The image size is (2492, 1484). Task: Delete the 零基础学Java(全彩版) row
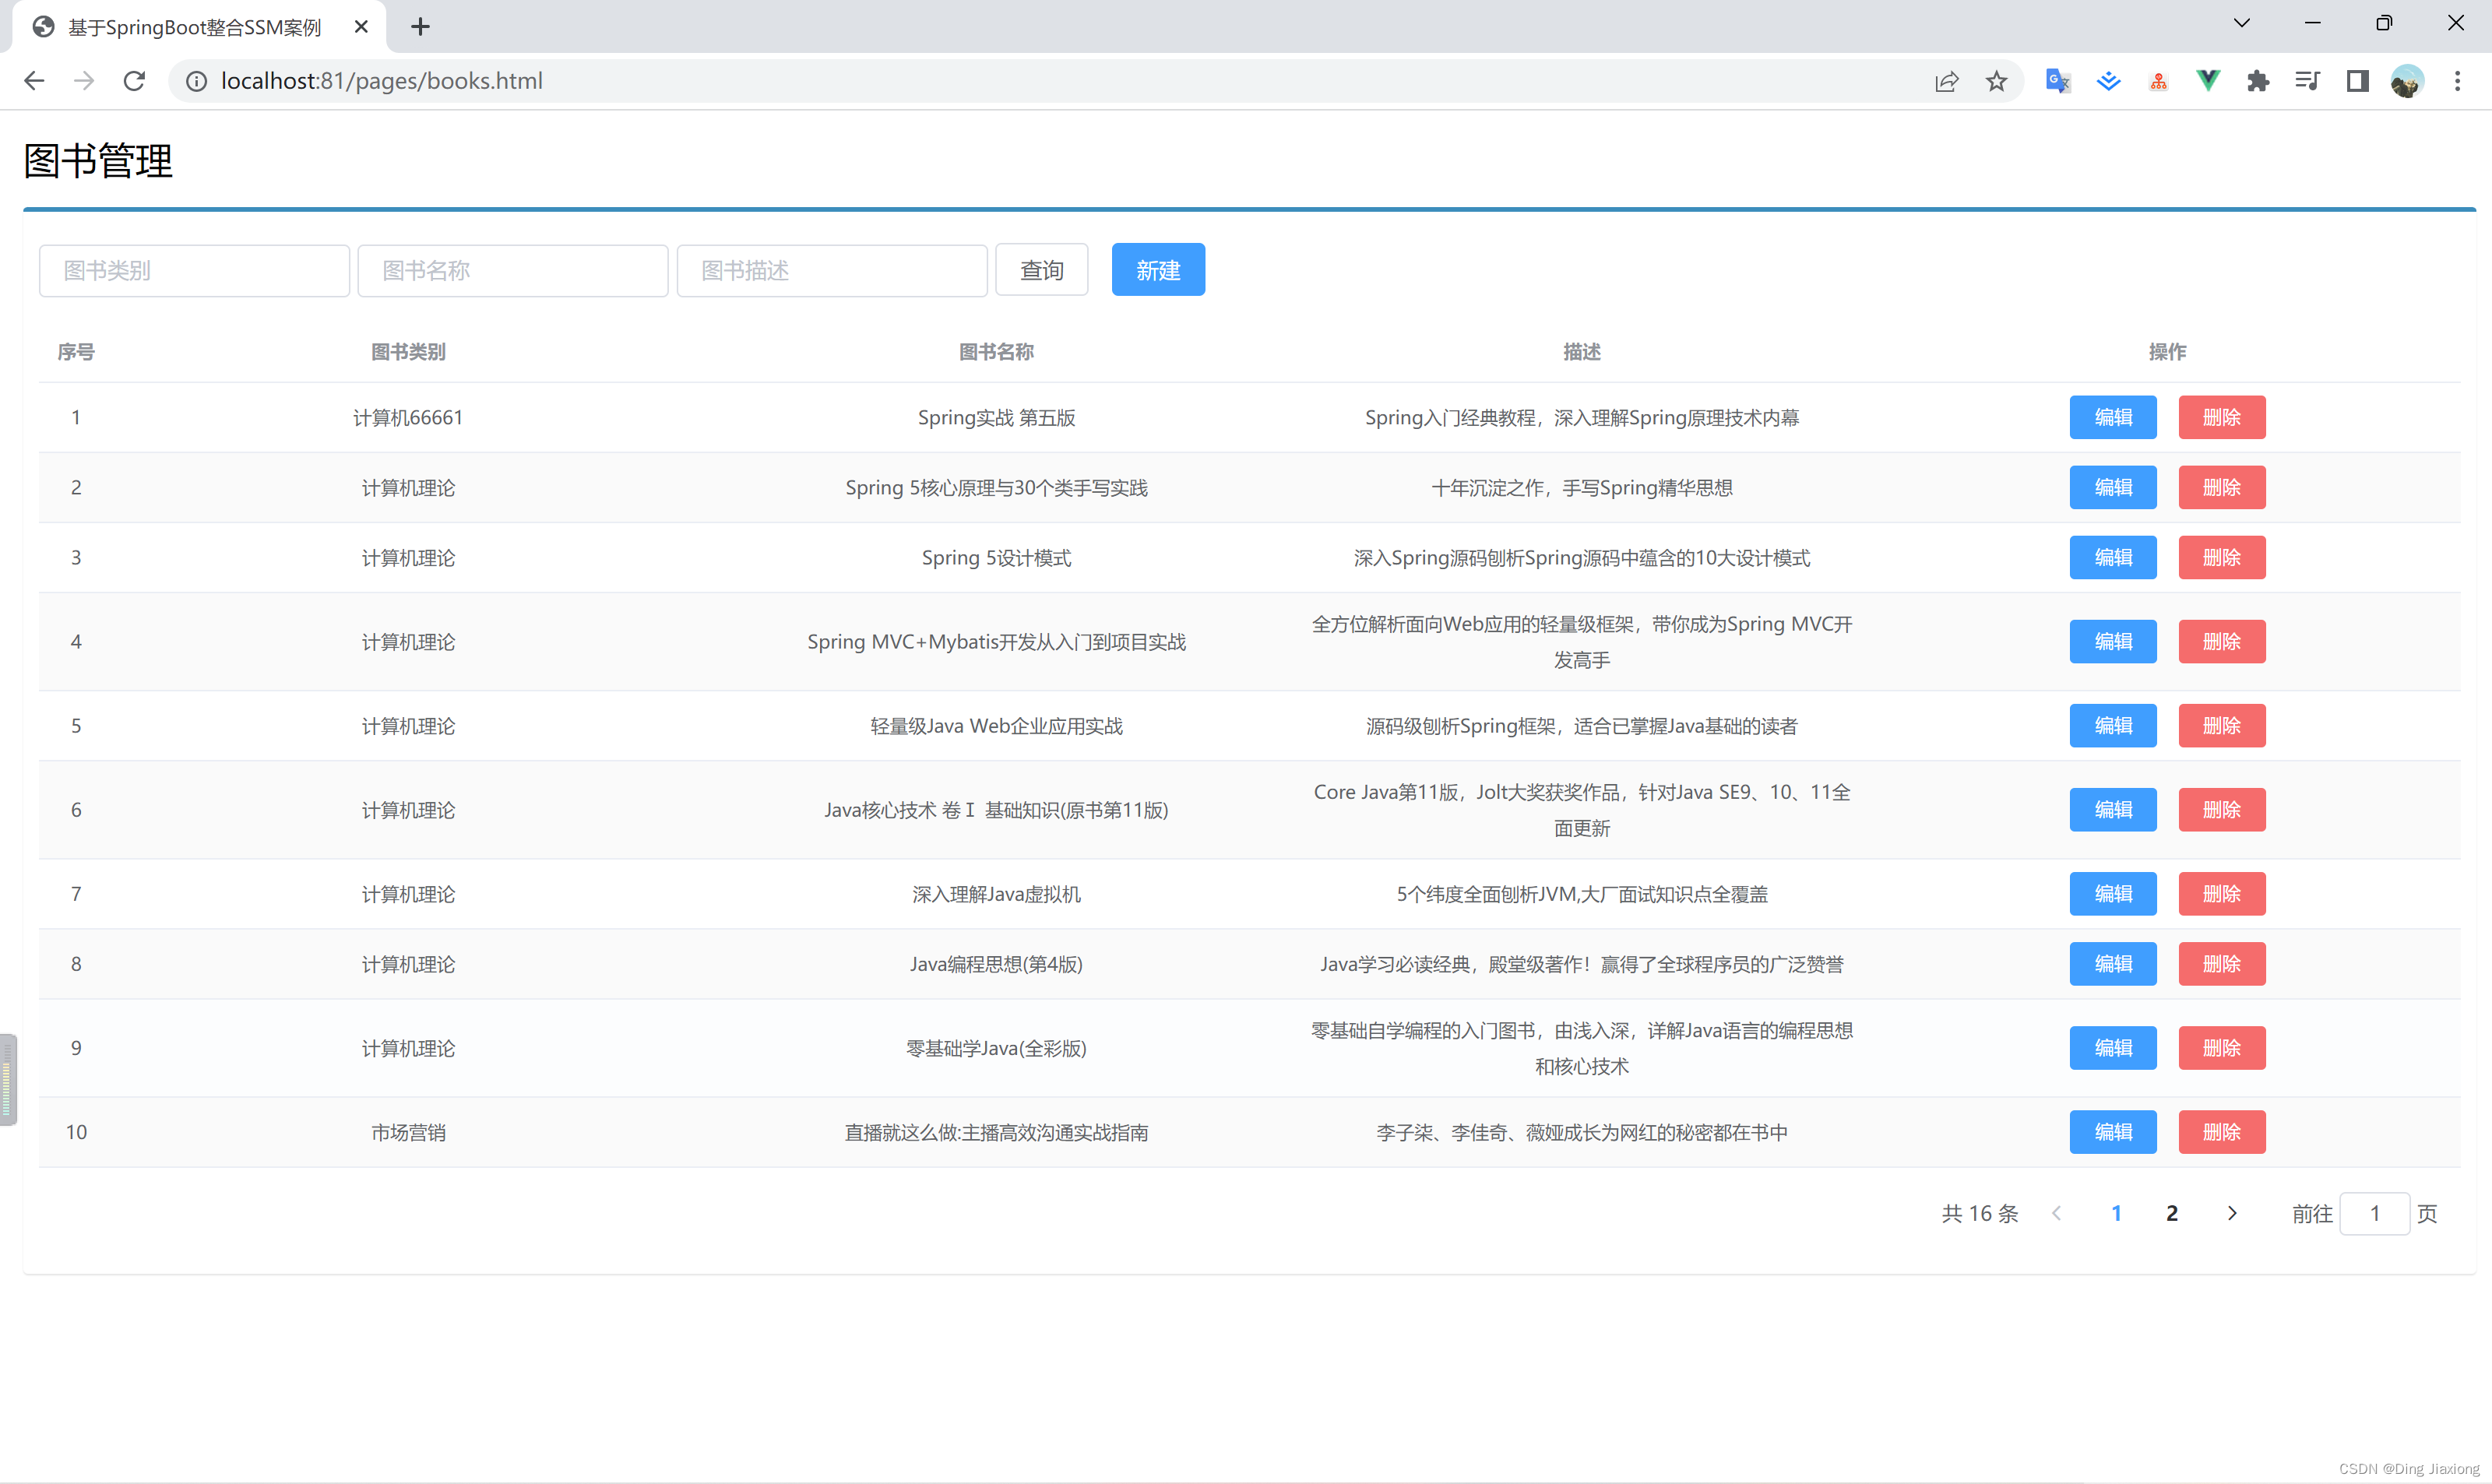(x=2222, y=1047)
